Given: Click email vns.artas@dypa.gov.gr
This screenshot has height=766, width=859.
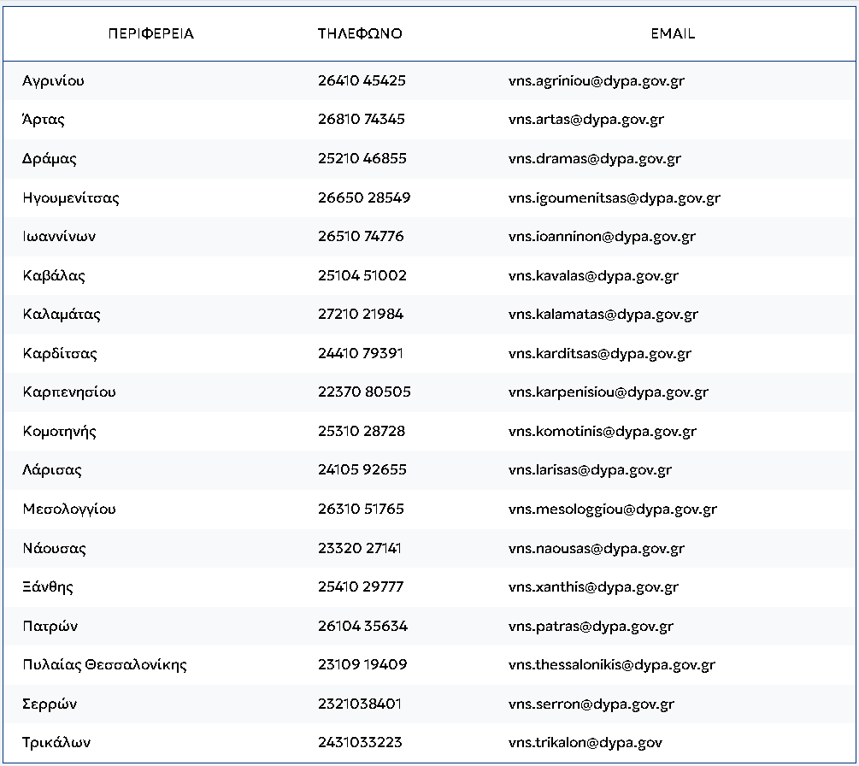Looking at the screenshot, I should [585, 120].
